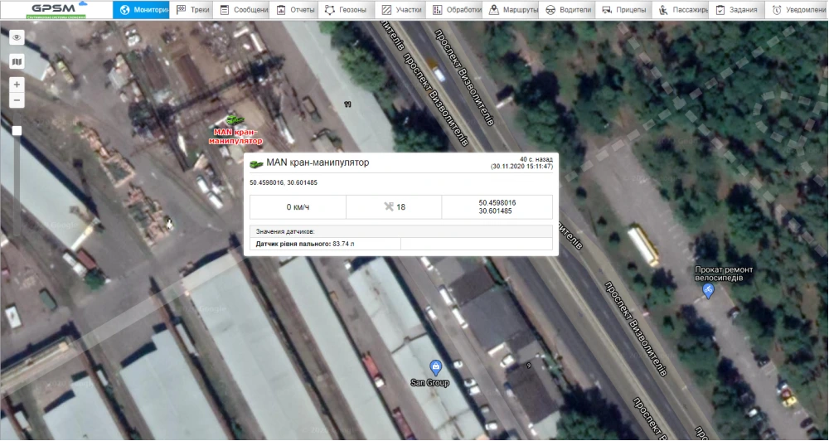The height and width of the screenshot is (441, 829).
Task: Zoom in the map with plus button
Action: 17,85
